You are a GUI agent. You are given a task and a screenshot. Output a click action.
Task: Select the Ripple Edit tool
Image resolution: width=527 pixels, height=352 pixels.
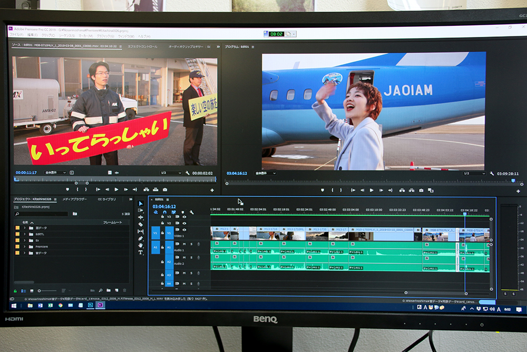click(x=141, y=217)
